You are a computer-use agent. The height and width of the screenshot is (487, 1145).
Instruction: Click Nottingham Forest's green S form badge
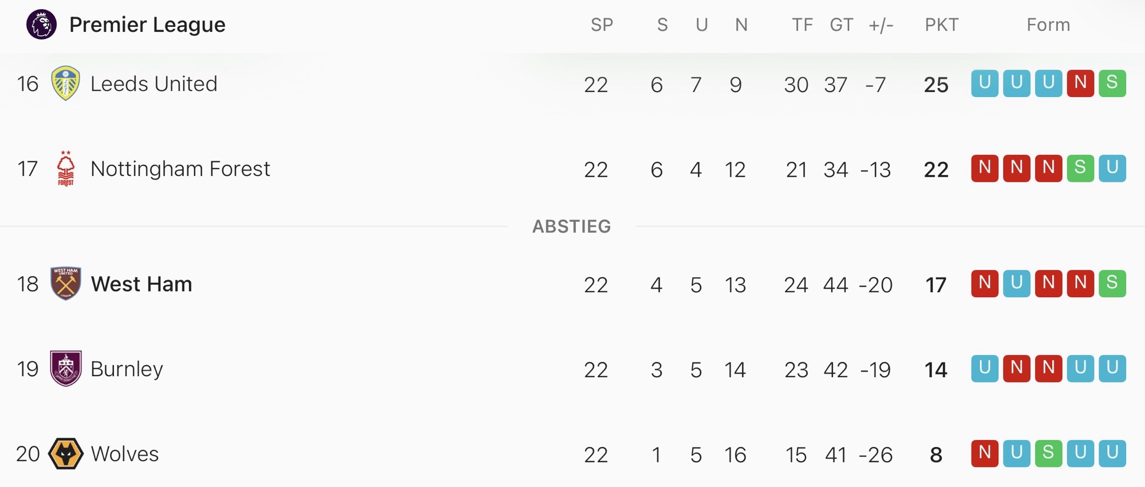coord(1080,168)
